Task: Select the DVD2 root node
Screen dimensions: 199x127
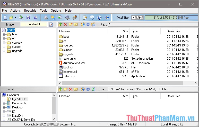Action: coord(11,30)
